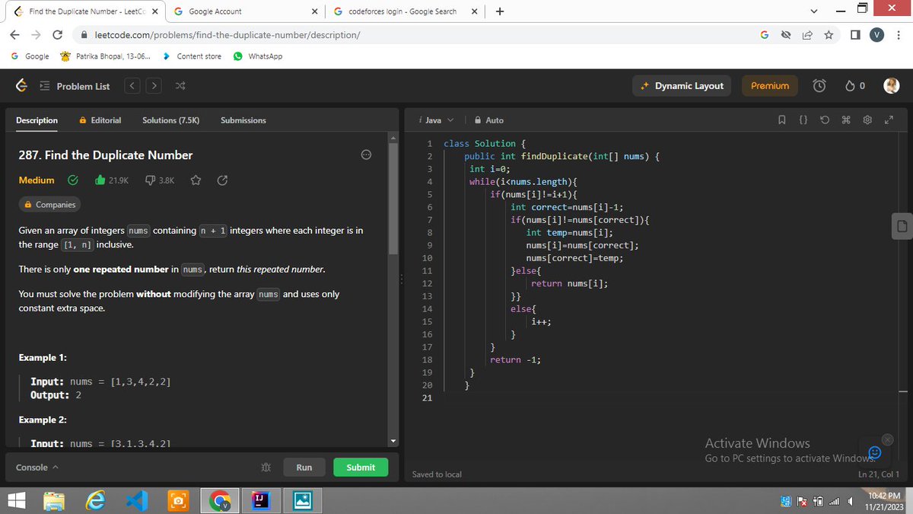Show the locked Companies tag

pyautogui.click(x=49, y=205)
